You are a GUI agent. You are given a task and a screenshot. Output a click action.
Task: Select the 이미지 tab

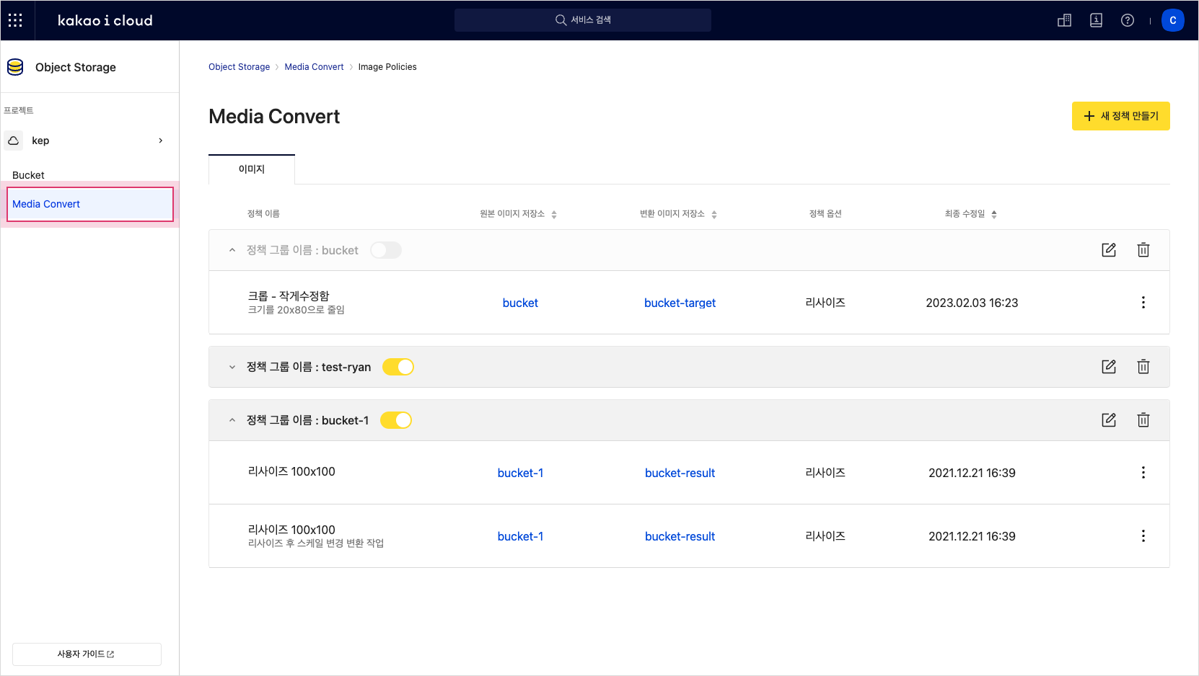(252, 169)
